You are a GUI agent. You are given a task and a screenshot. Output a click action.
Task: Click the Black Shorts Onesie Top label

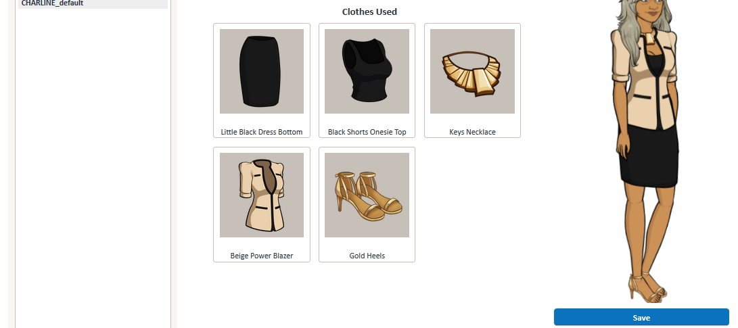[x=367, y=132]
